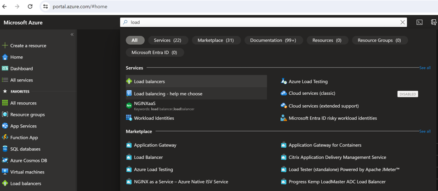Screen dimensions: 438x191
Task: Click Citrix Application Delivery Management icon
Action: point(284,157)
